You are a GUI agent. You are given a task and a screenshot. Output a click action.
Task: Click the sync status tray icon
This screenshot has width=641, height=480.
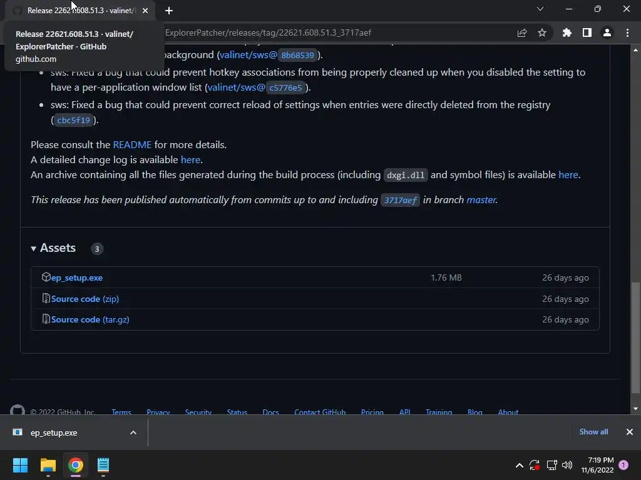click(535, 465)
